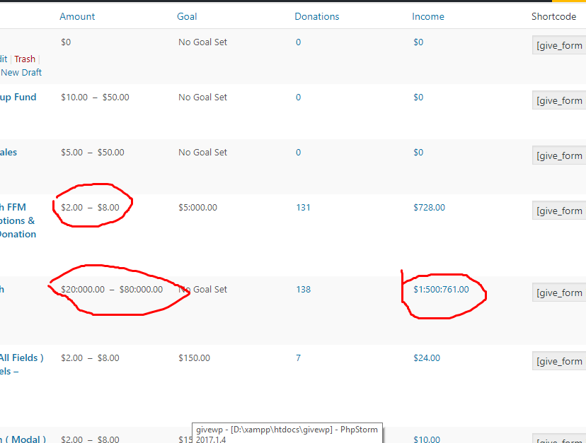Open the form title containing '( Modal )'
The width and height of the screenshot is (586, 443).
(23, 439)
